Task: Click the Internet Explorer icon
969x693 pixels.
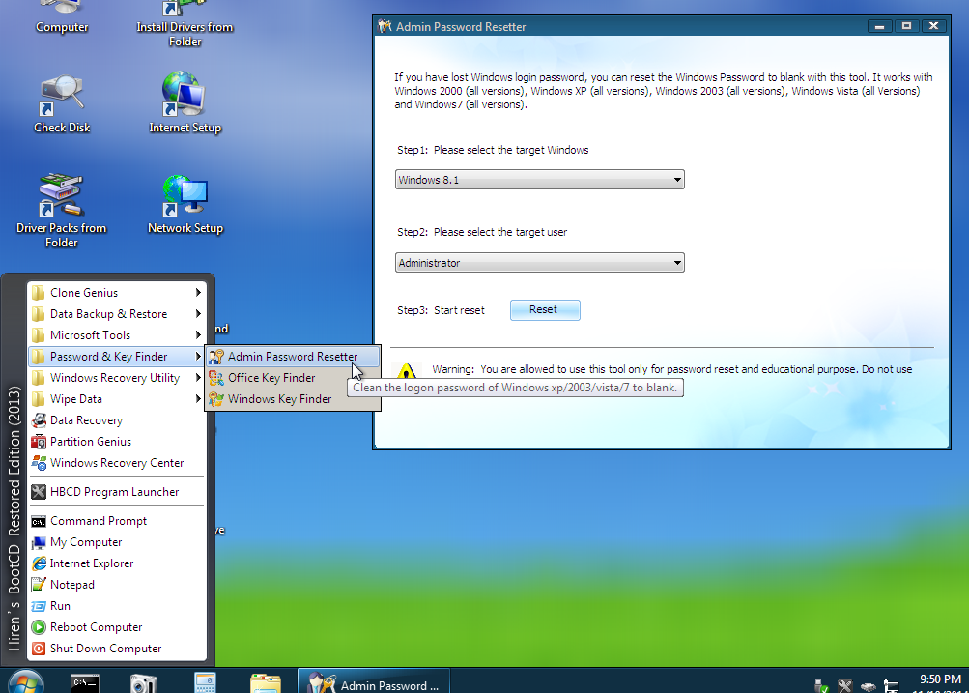Action: tap(39, 563)
